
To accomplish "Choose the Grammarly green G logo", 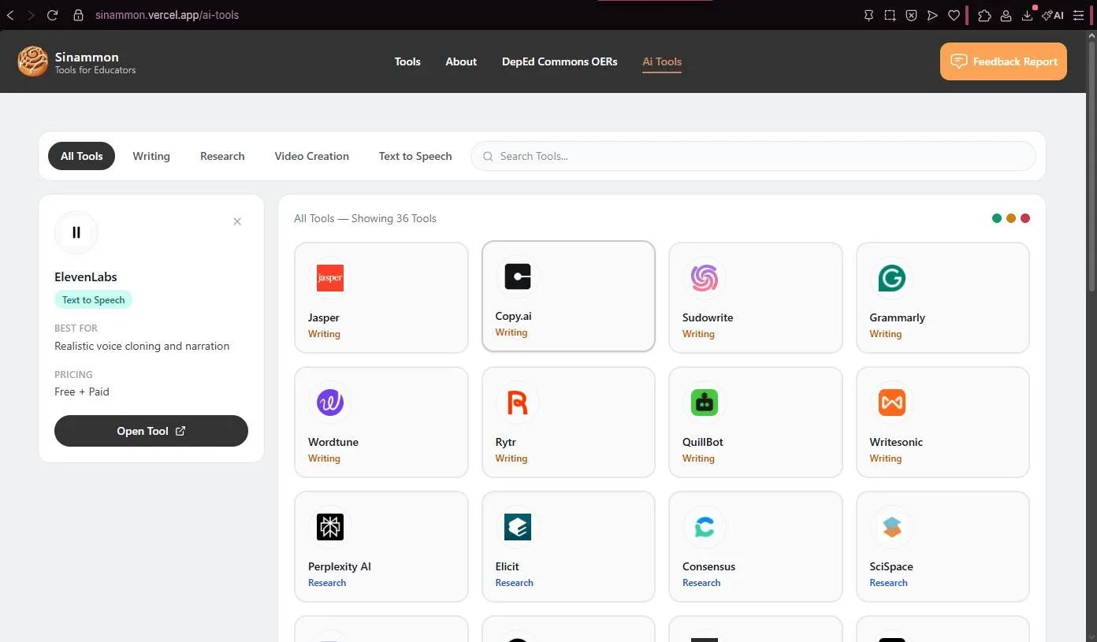I will tap(891, 278).
